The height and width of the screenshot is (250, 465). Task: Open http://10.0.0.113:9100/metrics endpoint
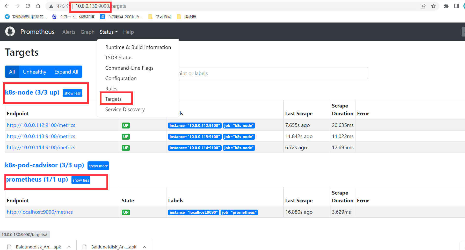tap(41, 136)
